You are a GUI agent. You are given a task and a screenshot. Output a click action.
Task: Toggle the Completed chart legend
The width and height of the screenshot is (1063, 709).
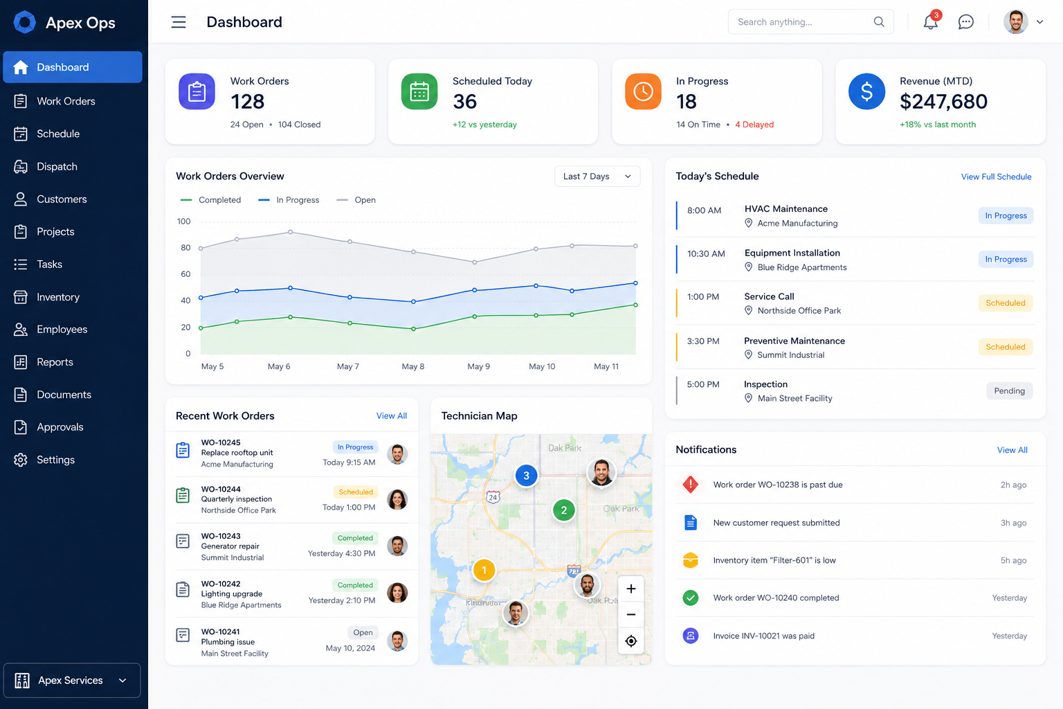210,200
